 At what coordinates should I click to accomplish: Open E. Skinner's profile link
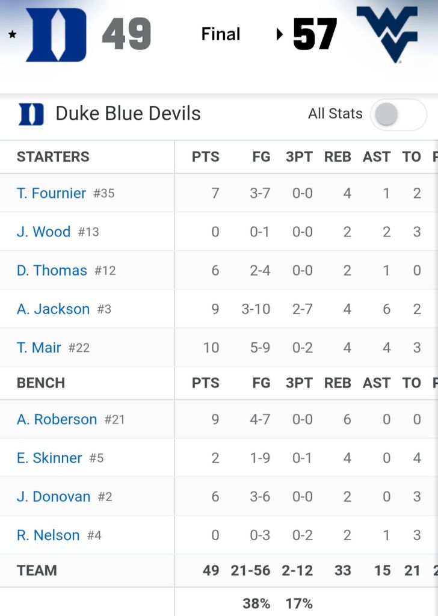click(49, 458)
